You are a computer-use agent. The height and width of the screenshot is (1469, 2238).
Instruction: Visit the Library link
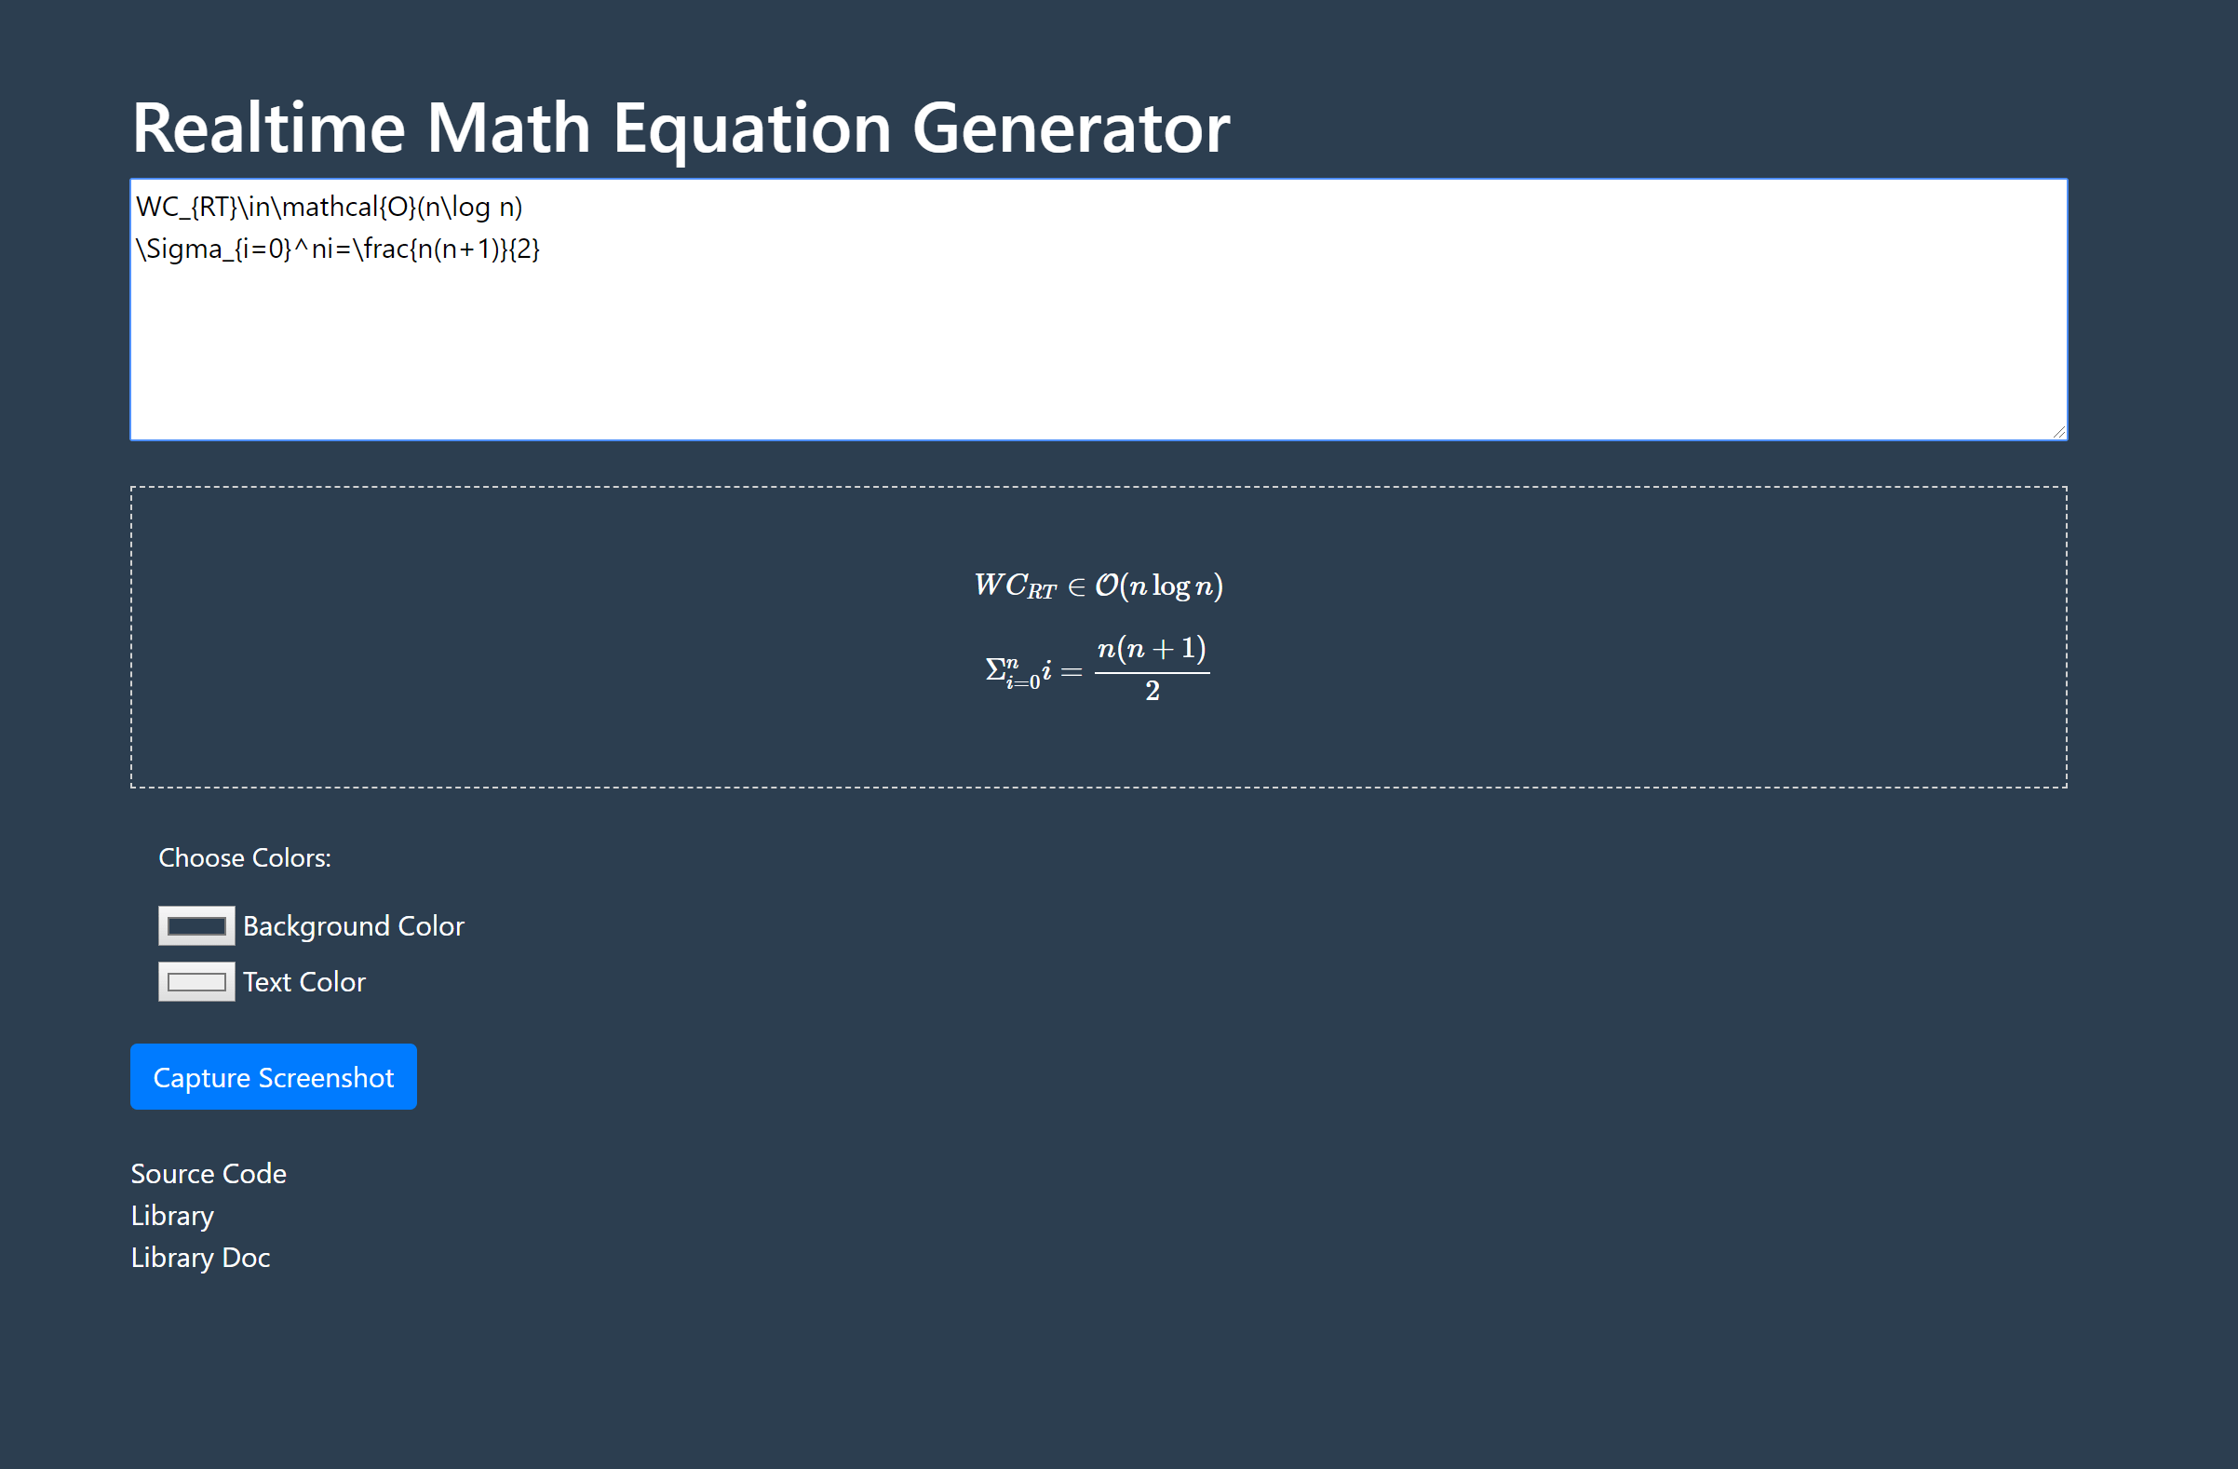coord(172,1215)
